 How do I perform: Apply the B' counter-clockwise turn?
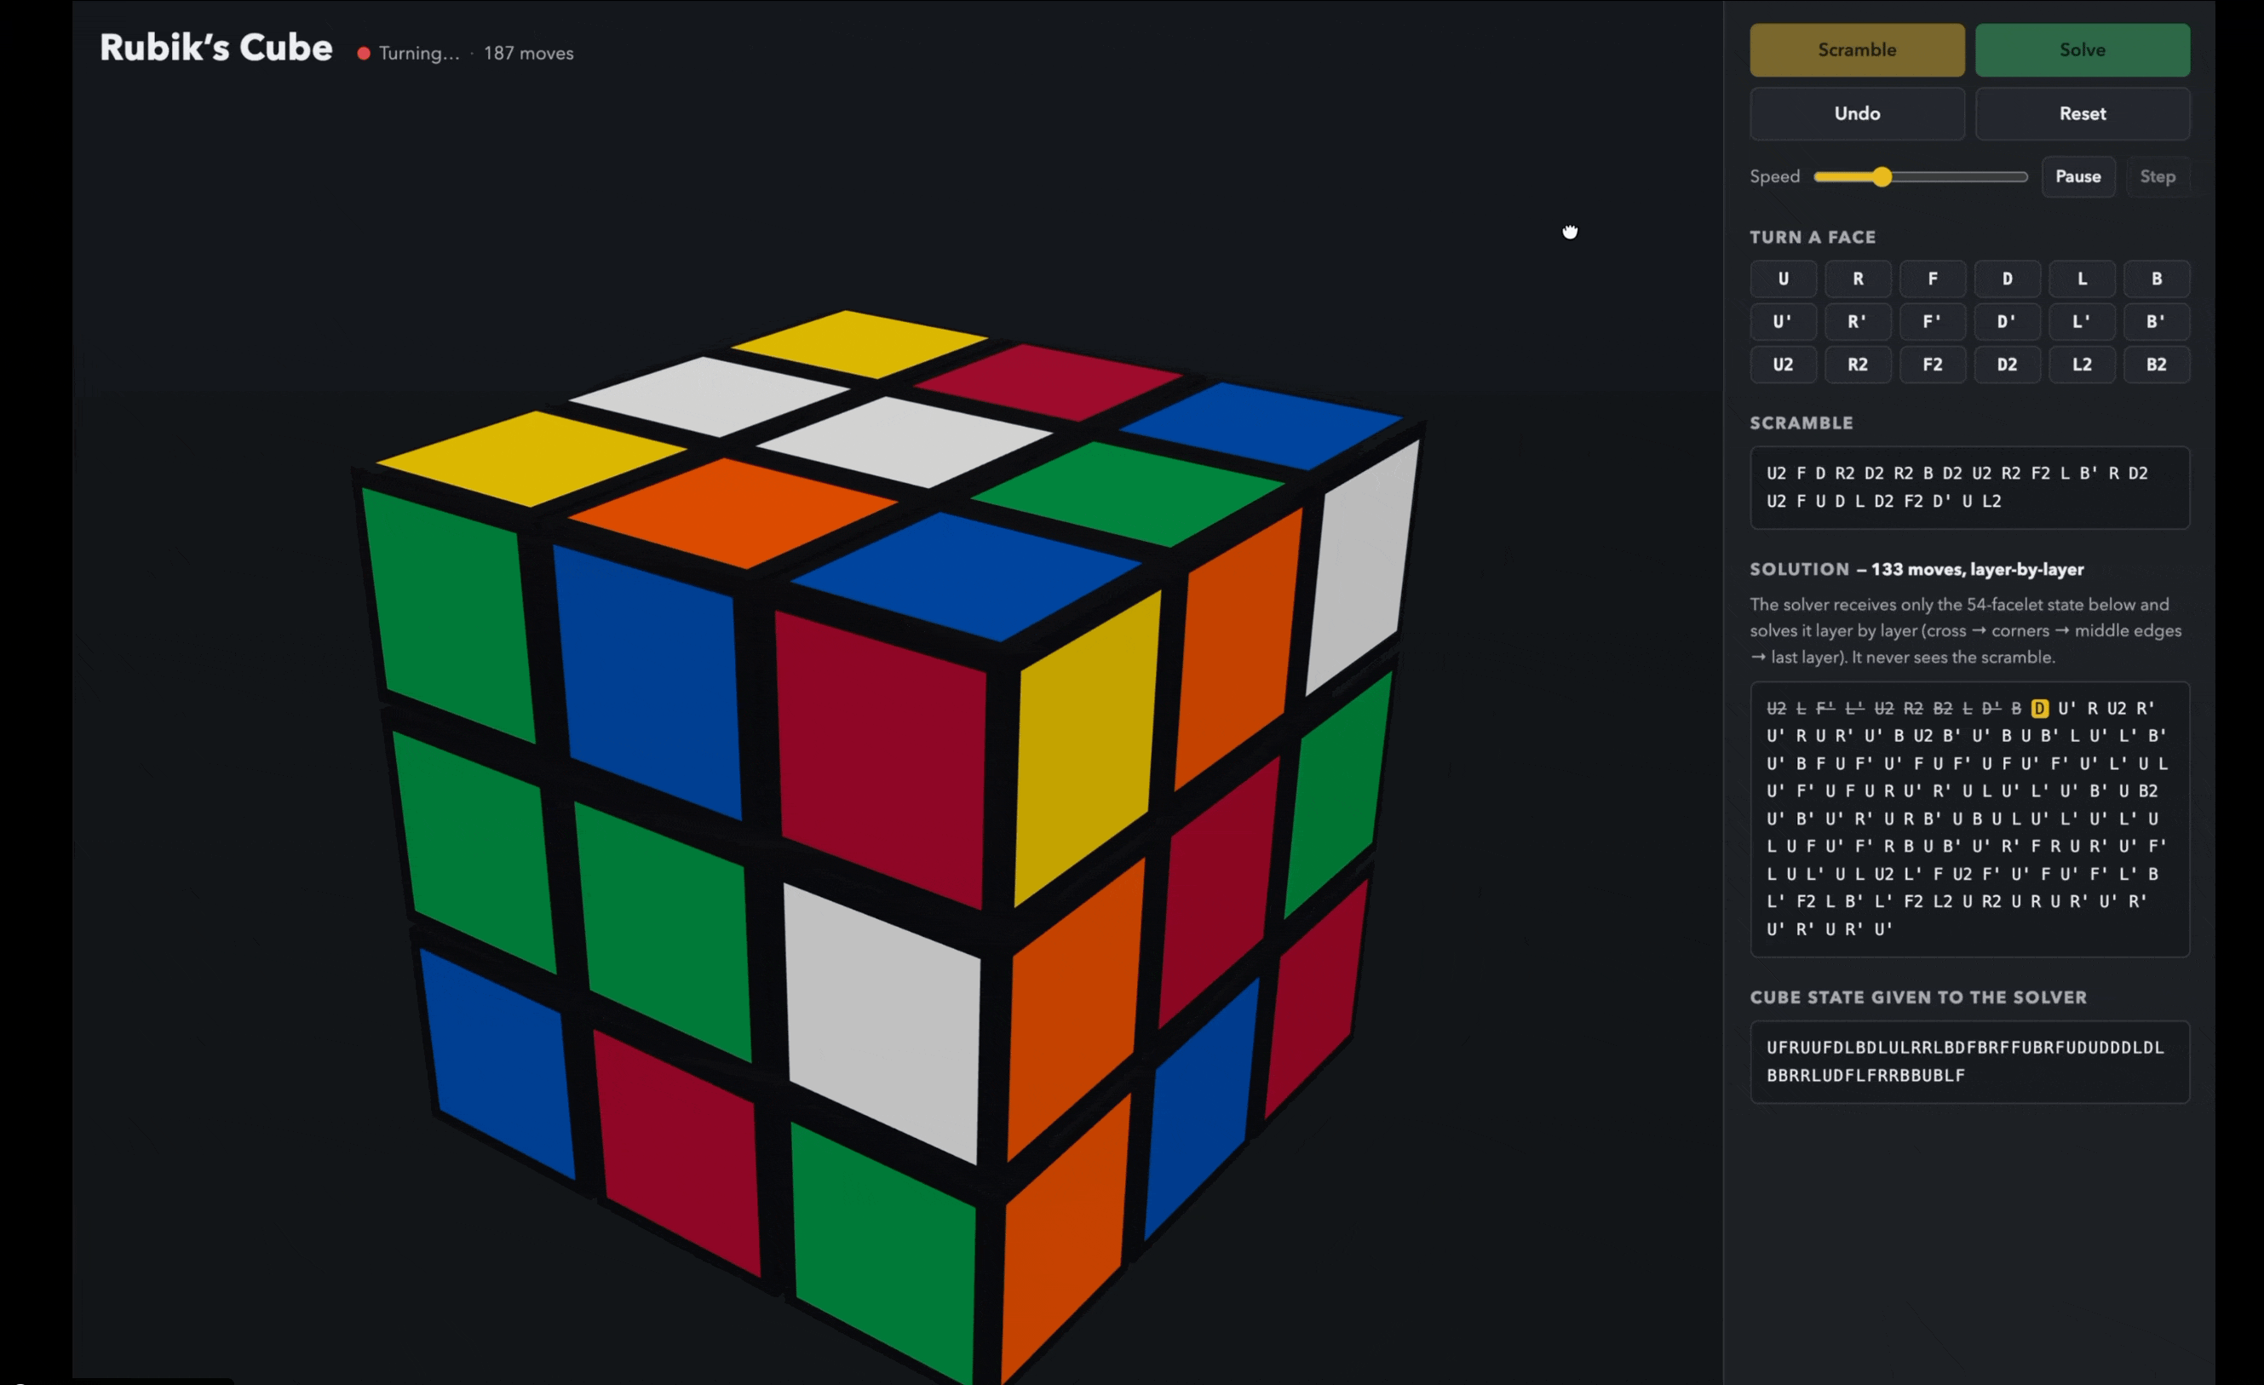(x=2157, y=322)
